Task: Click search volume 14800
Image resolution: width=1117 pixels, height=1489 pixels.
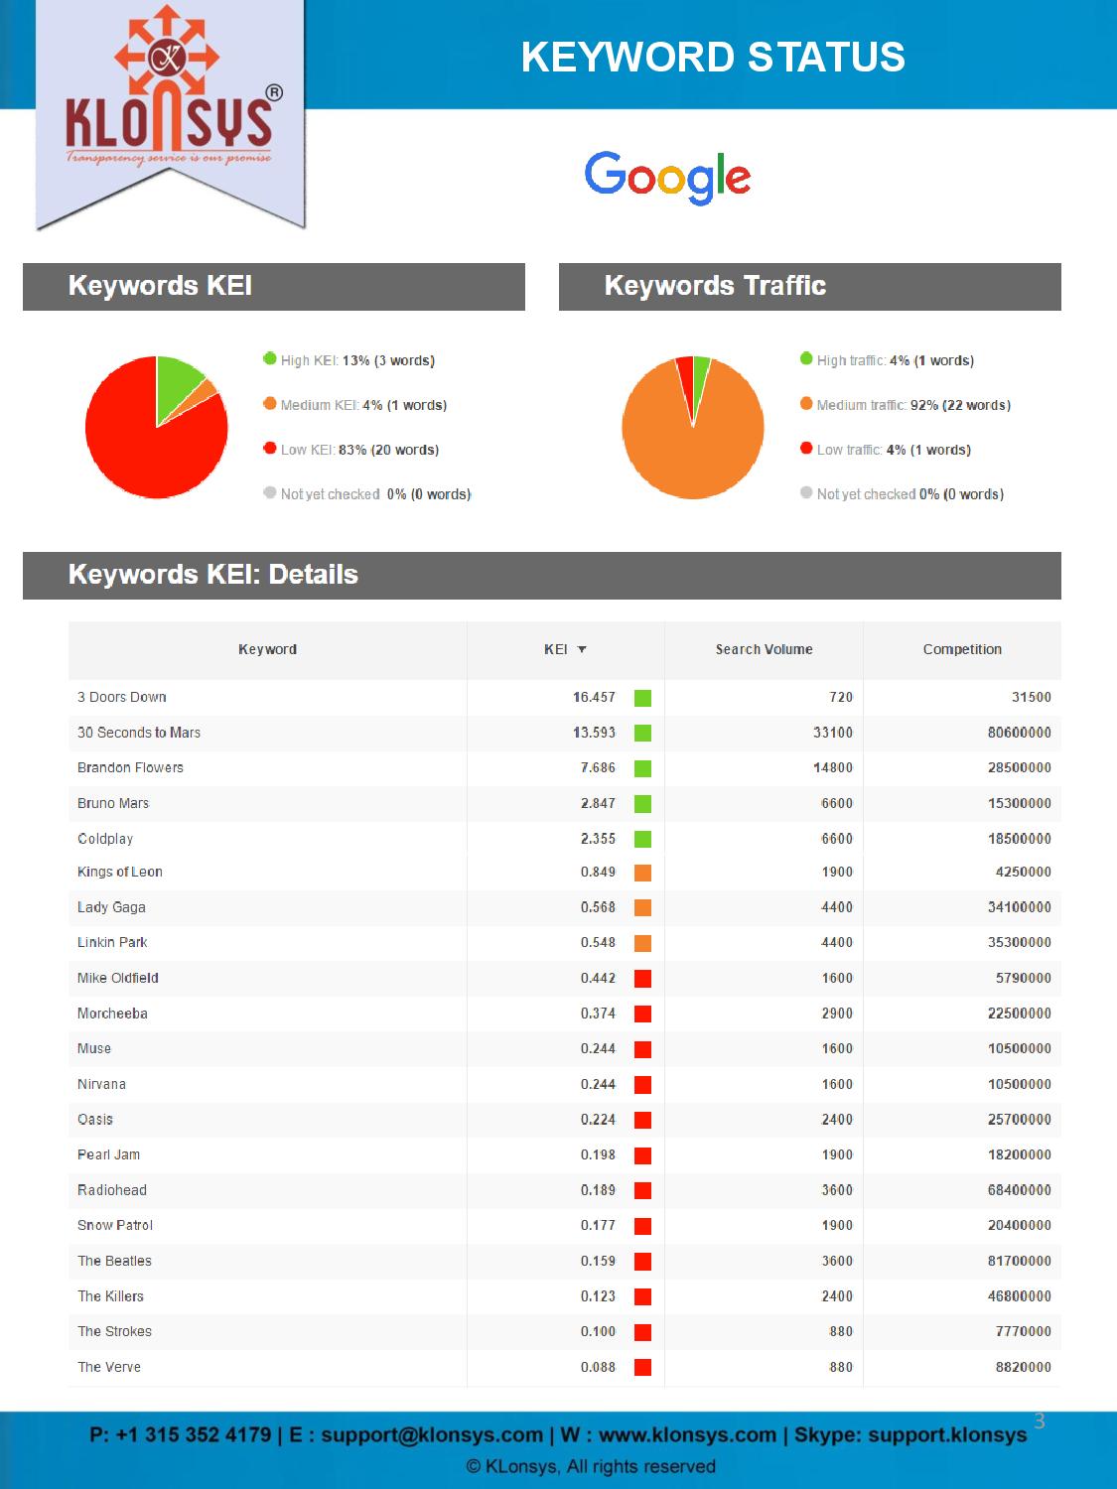Action: 833,767
